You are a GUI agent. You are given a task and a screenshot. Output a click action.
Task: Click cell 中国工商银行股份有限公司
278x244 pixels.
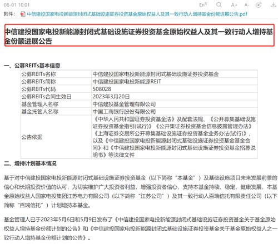pos(175,111)
